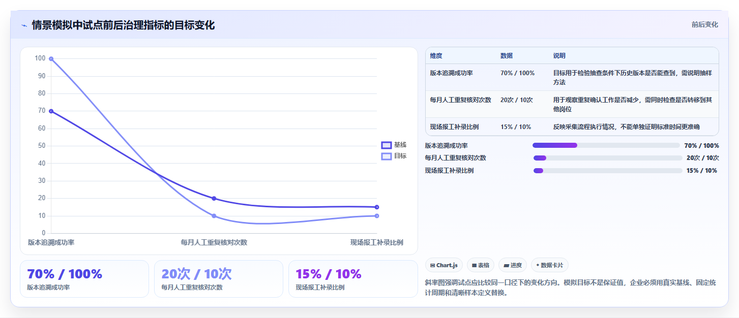Click the description starting with 用于观察重复确认工作
This screenshot has width=739, height=318.
pyautogui.click(x=633, y=105)
